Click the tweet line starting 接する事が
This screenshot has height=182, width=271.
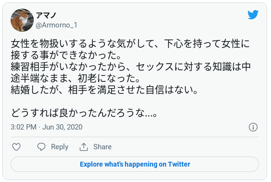tap(65, 55)
